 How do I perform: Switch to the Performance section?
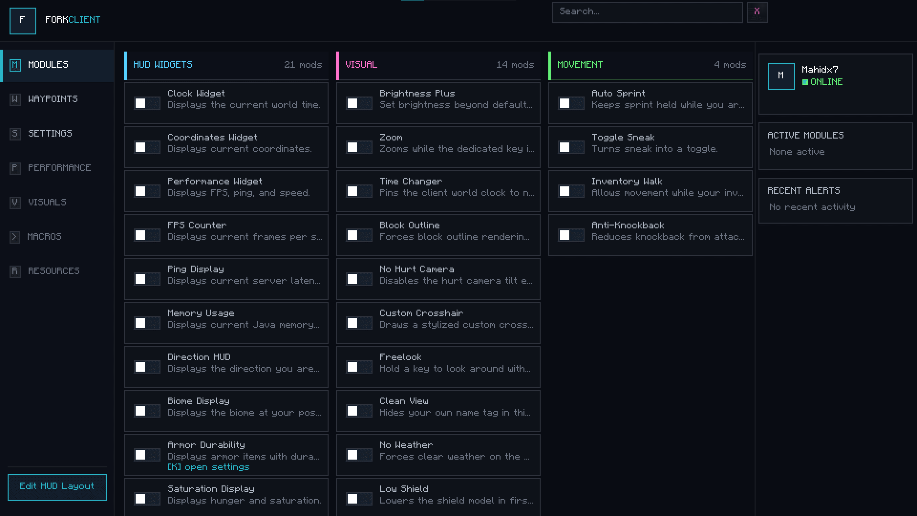pos(57,168)
